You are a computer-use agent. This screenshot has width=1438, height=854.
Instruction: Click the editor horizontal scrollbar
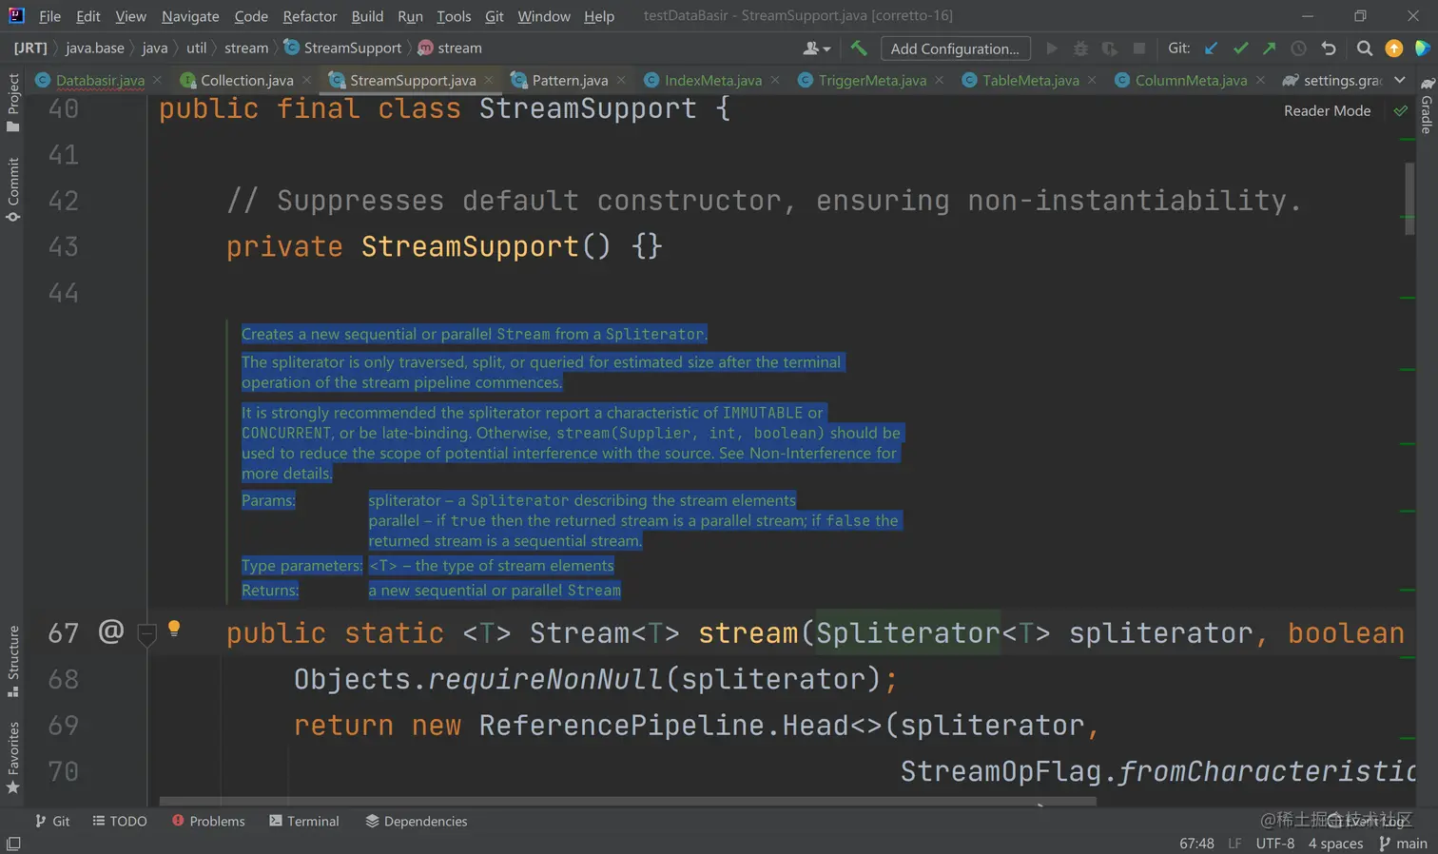[x=628, y=802]
